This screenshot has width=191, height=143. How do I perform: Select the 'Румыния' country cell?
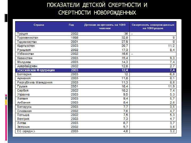(24, 50)
